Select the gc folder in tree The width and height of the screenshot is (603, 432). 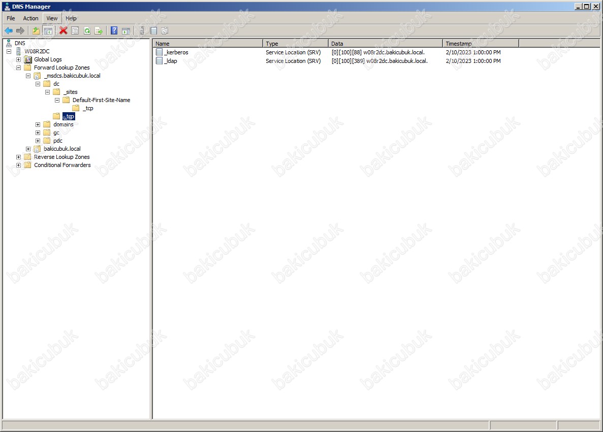pos(56,132)
